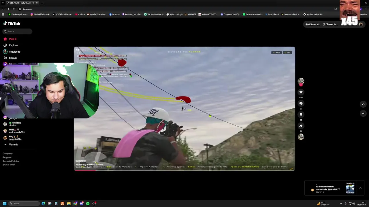Dismiss the mention notification popup
The height and width of the screenshot is (207, 369).
click(360, 188)
